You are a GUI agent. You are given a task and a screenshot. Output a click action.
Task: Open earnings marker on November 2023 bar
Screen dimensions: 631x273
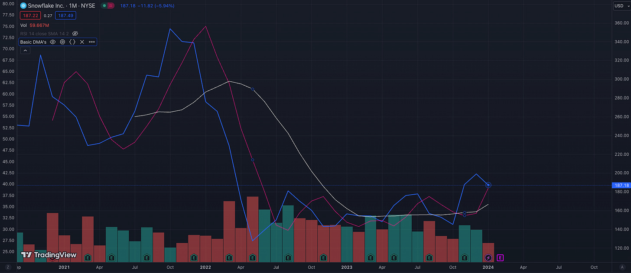point(465,258)
